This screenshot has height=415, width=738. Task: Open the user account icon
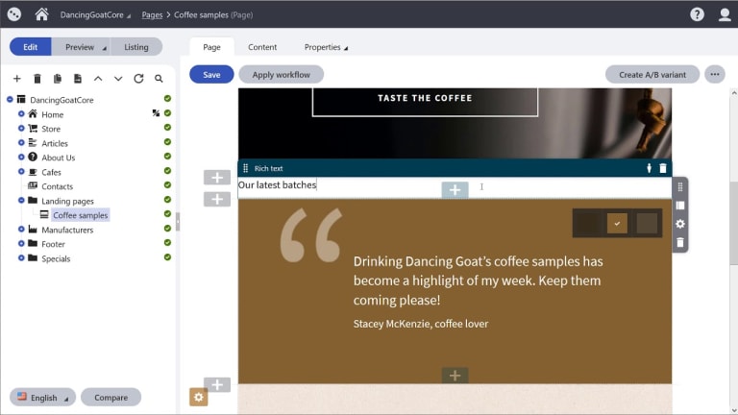(x=725, y=14)
